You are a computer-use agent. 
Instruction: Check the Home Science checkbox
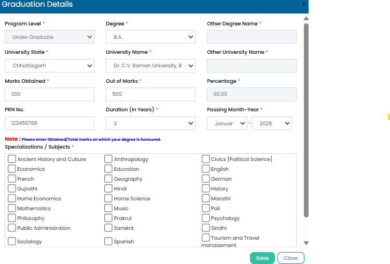pyautogui.click(x=108, y=198)
